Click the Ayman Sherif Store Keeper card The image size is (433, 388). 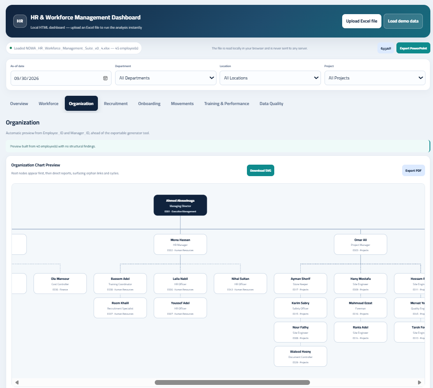pos(300,284)
